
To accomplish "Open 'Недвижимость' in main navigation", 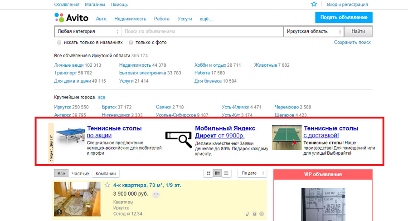I will pyautogui.click(x=130, y=19).
